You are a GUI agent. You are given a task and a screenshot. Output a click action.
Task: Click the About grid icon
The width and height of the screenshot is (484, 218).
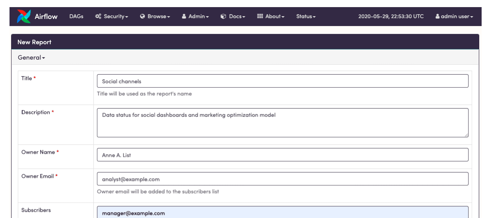click(260, 16)
